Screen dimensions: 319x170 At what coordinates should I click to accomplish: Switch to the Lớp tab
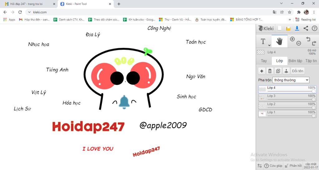click(279, 61)
